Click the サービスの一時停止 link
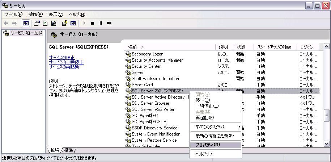The width and height of the screenshot is (331, 162). click(66, 62)
